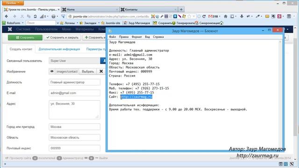Select the Создать контакт tab

21,49
